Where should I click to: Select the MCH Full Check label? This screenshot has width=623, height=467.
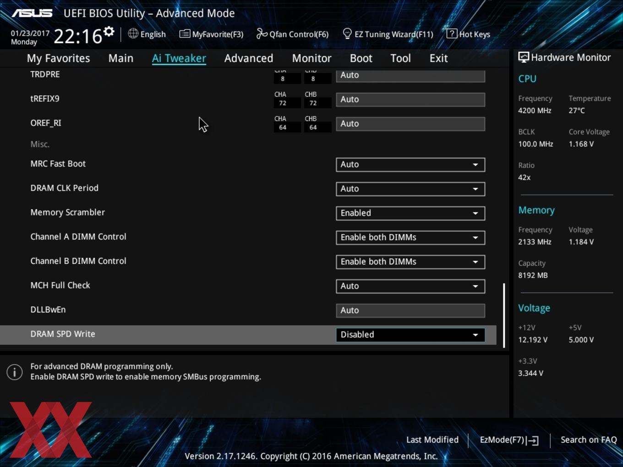click(x=60, y=285)
